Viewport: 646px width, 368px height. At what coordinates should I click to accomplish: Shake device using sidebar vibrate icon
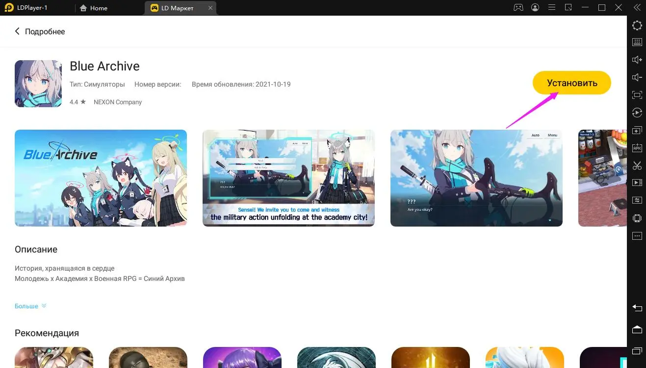[x=637, y=218]
